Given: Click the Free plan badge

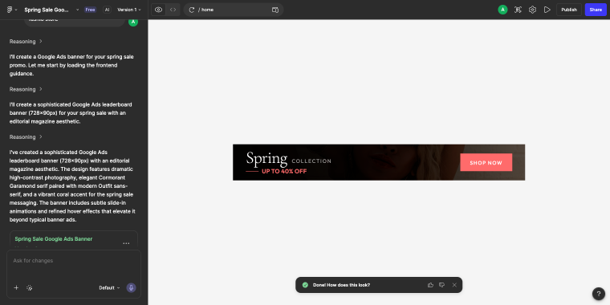Looking at the screenshot, I should pos(90,10).
